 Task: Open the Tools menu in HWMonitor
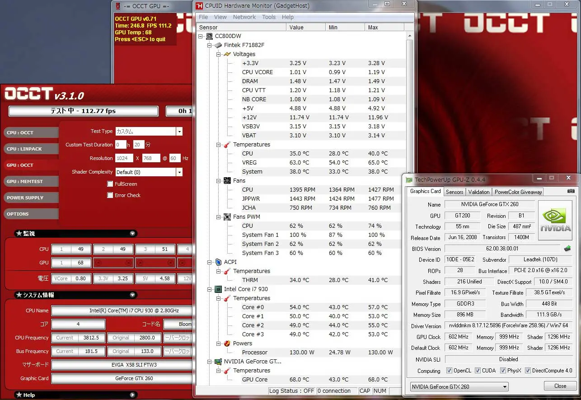(x=269, y=17)
